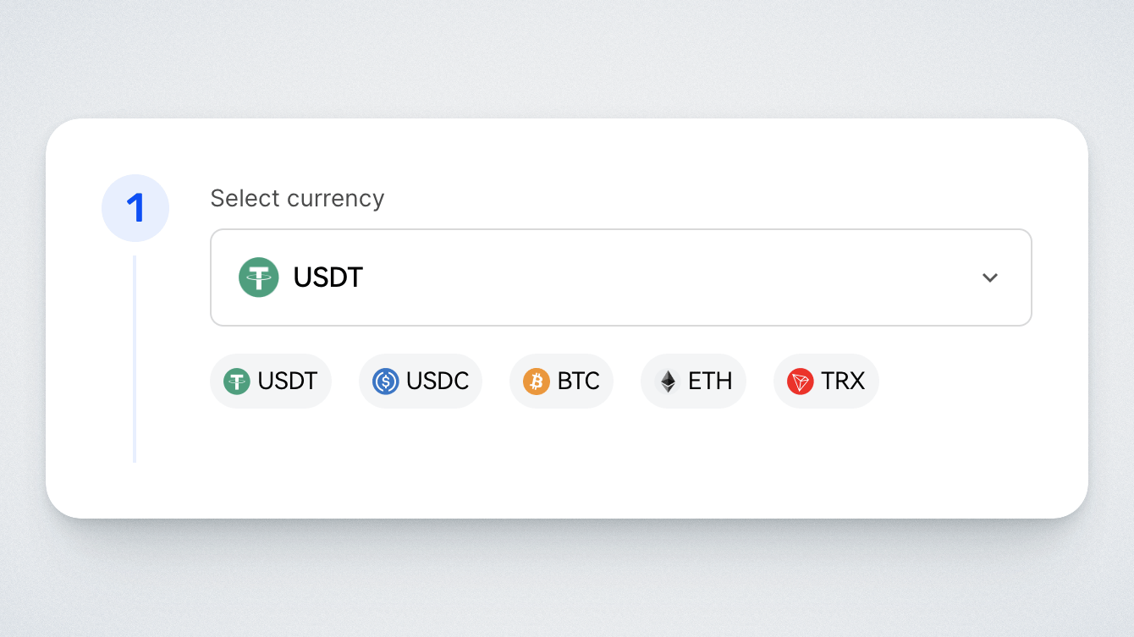Click the blue USDC coin icon
1134x637 pixels.
(x=386, y=382)
